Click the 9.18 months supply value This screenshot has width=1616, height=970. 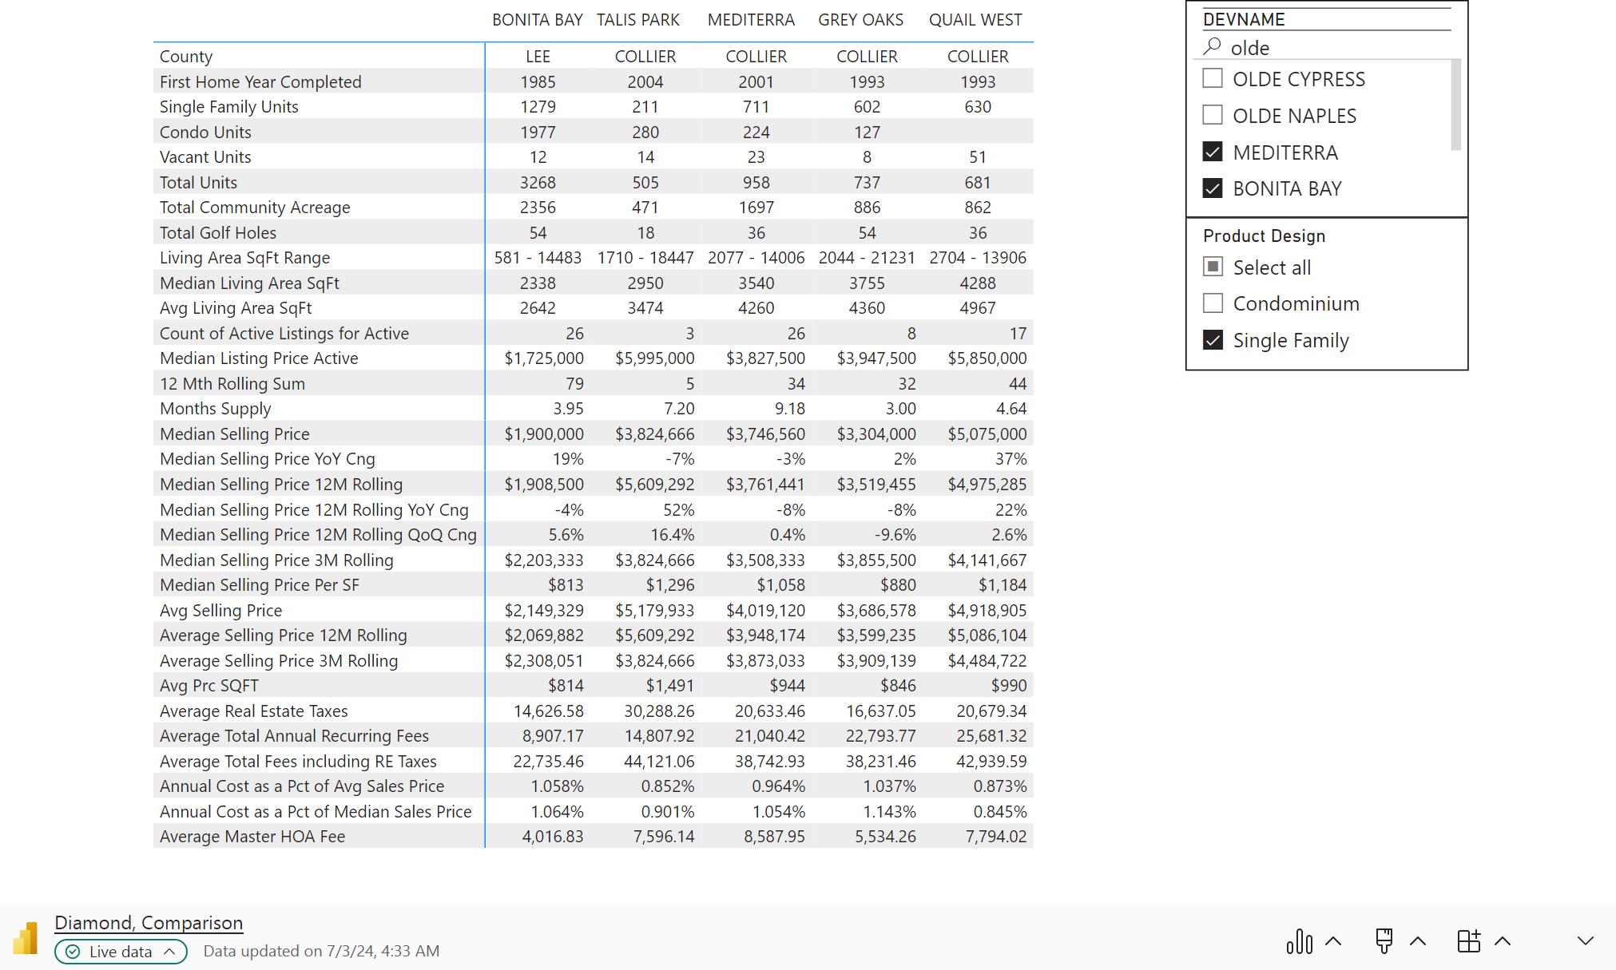(789, 409)
